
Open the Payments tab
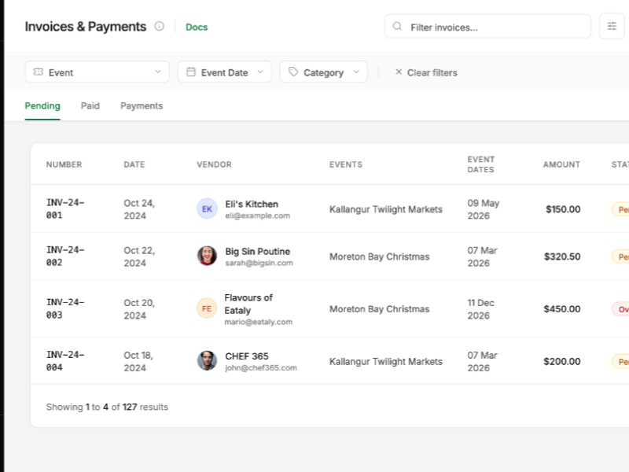point(142,105)
